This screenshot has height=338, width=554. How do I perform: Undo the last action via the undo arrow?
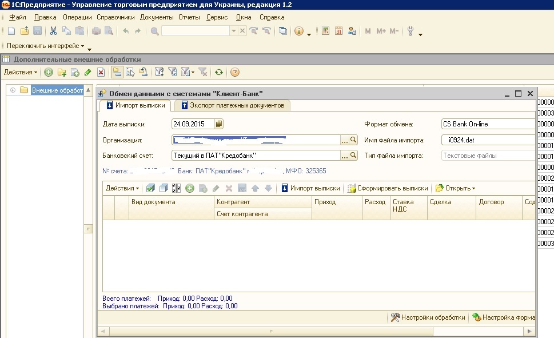tap(126, 31)
